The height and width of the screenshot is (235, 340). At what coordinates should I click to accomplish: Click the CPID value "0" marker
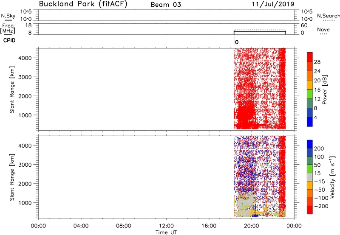click(237, 42)
